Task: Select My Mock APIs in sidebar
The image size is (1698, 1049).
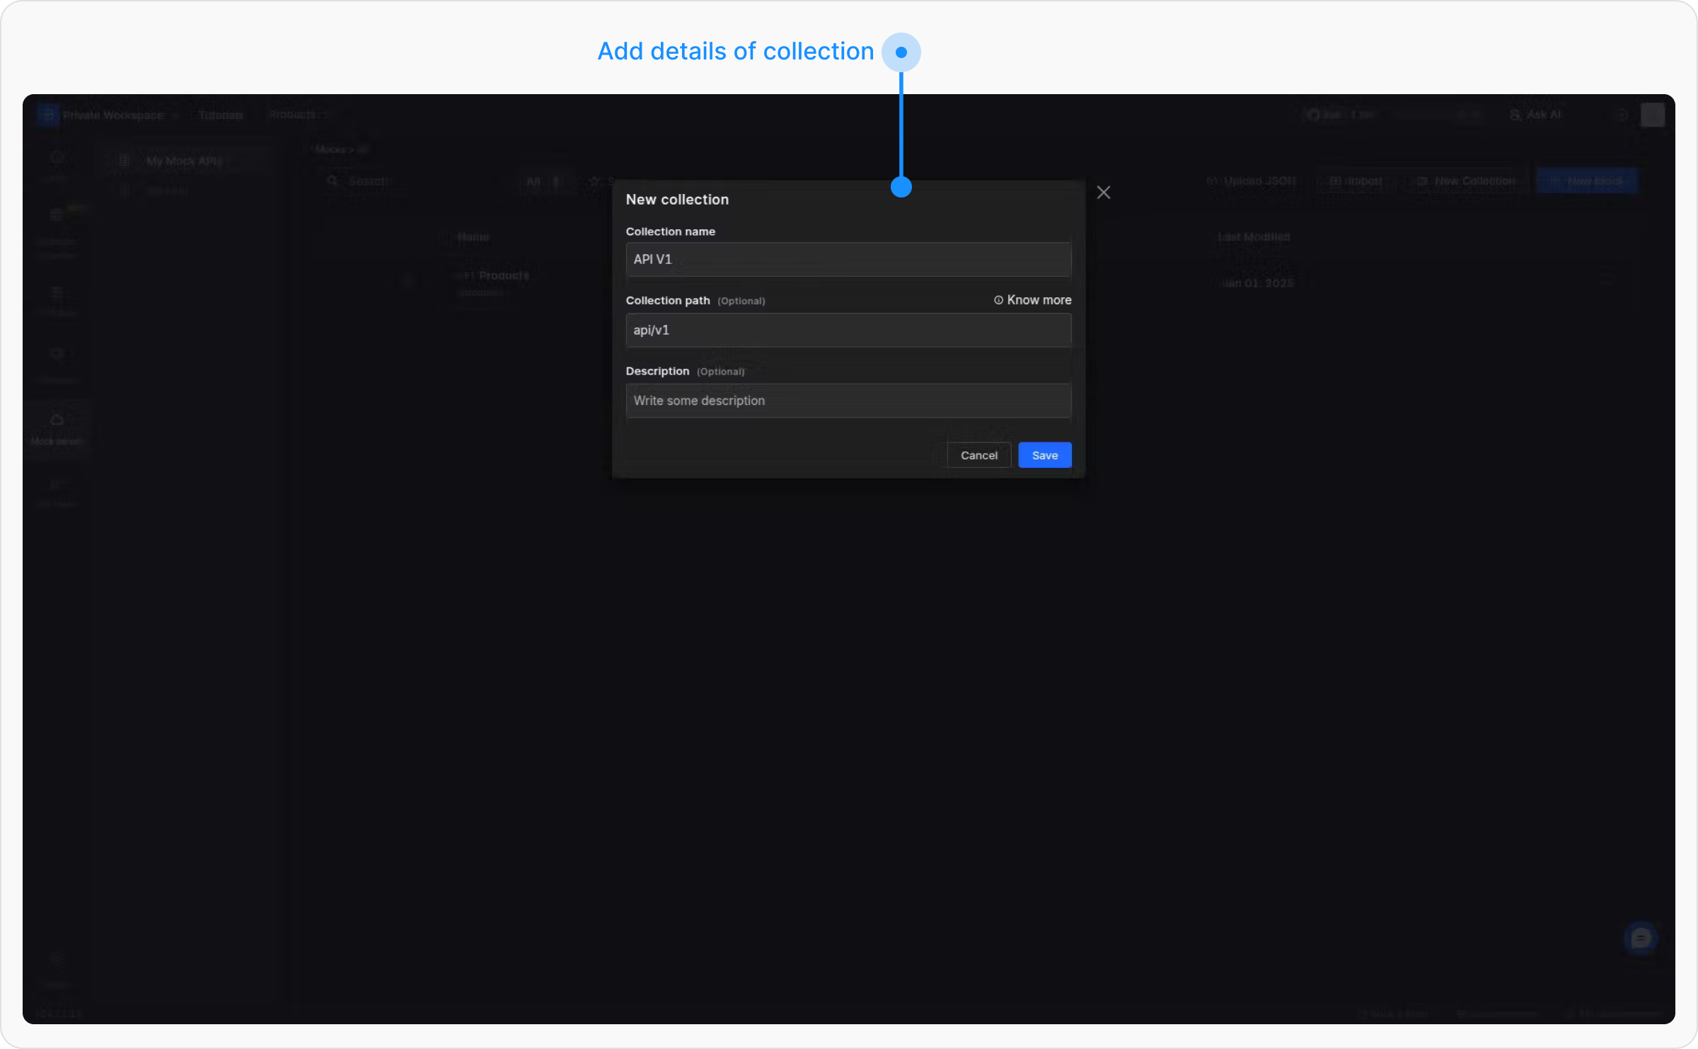Action: 184,161
